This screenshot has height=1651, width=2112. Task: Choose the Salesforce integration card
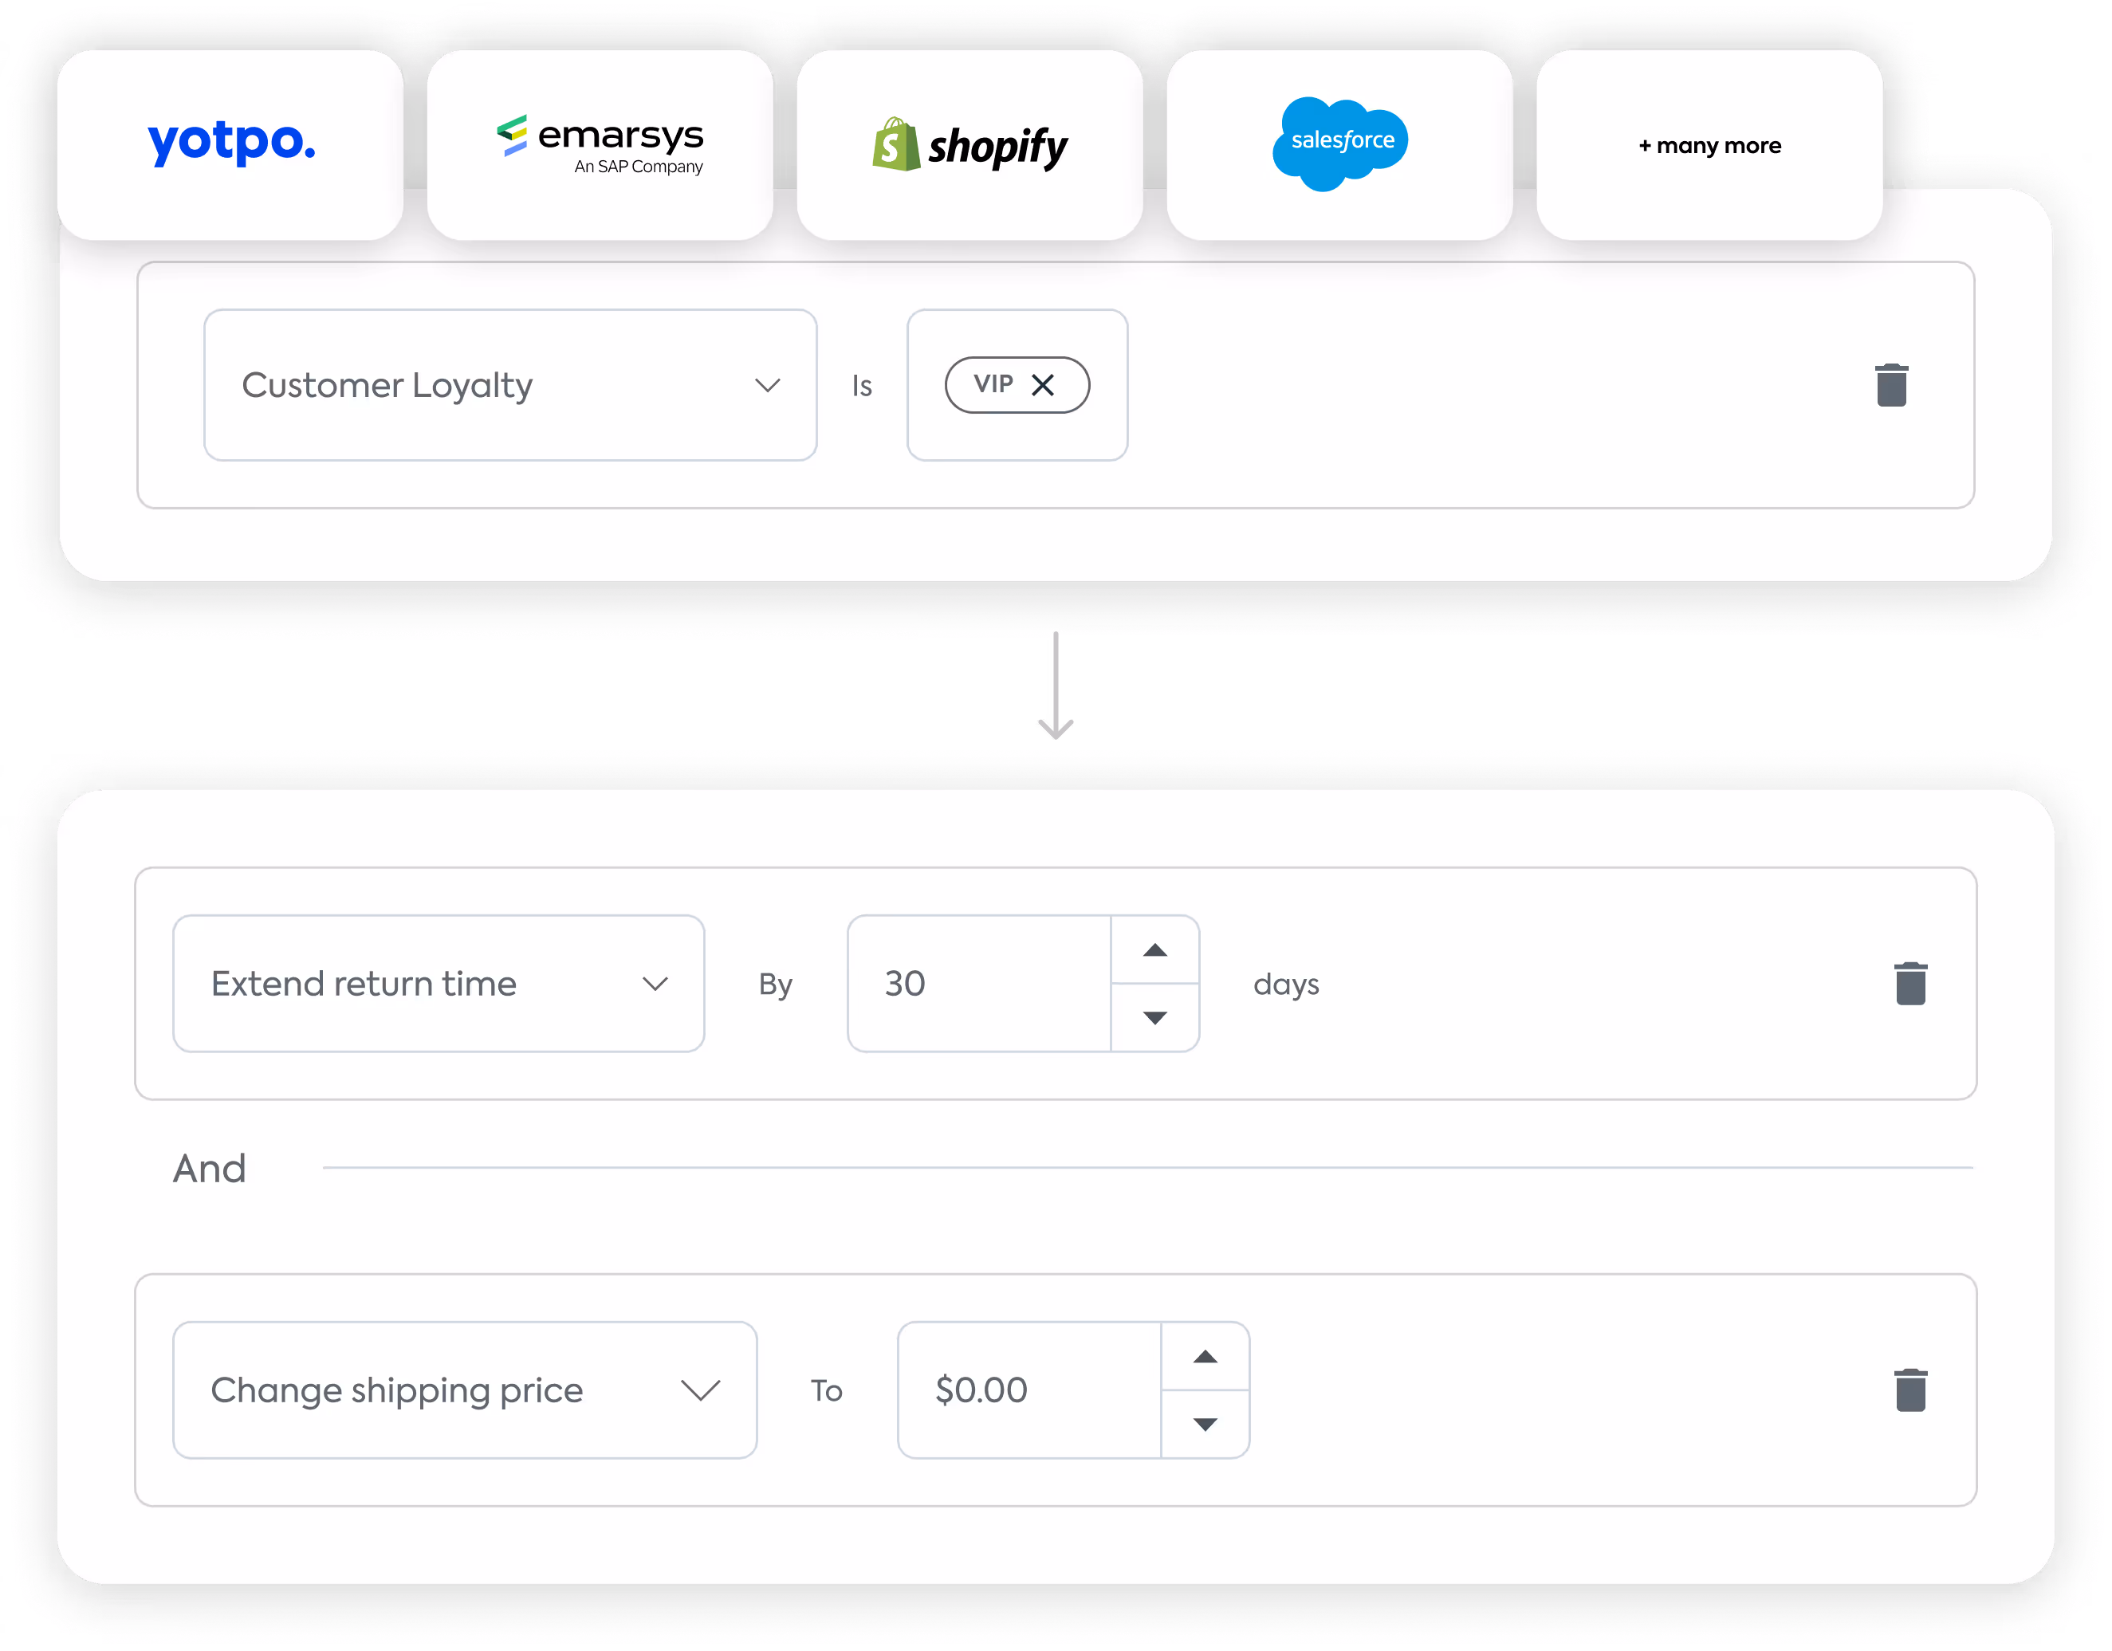coord(1339,145)
